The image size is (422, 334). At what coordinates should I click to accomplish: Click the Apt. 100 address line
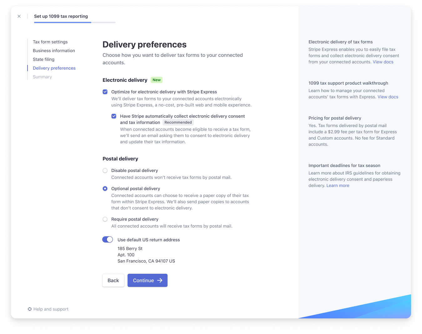pos(126,255)
